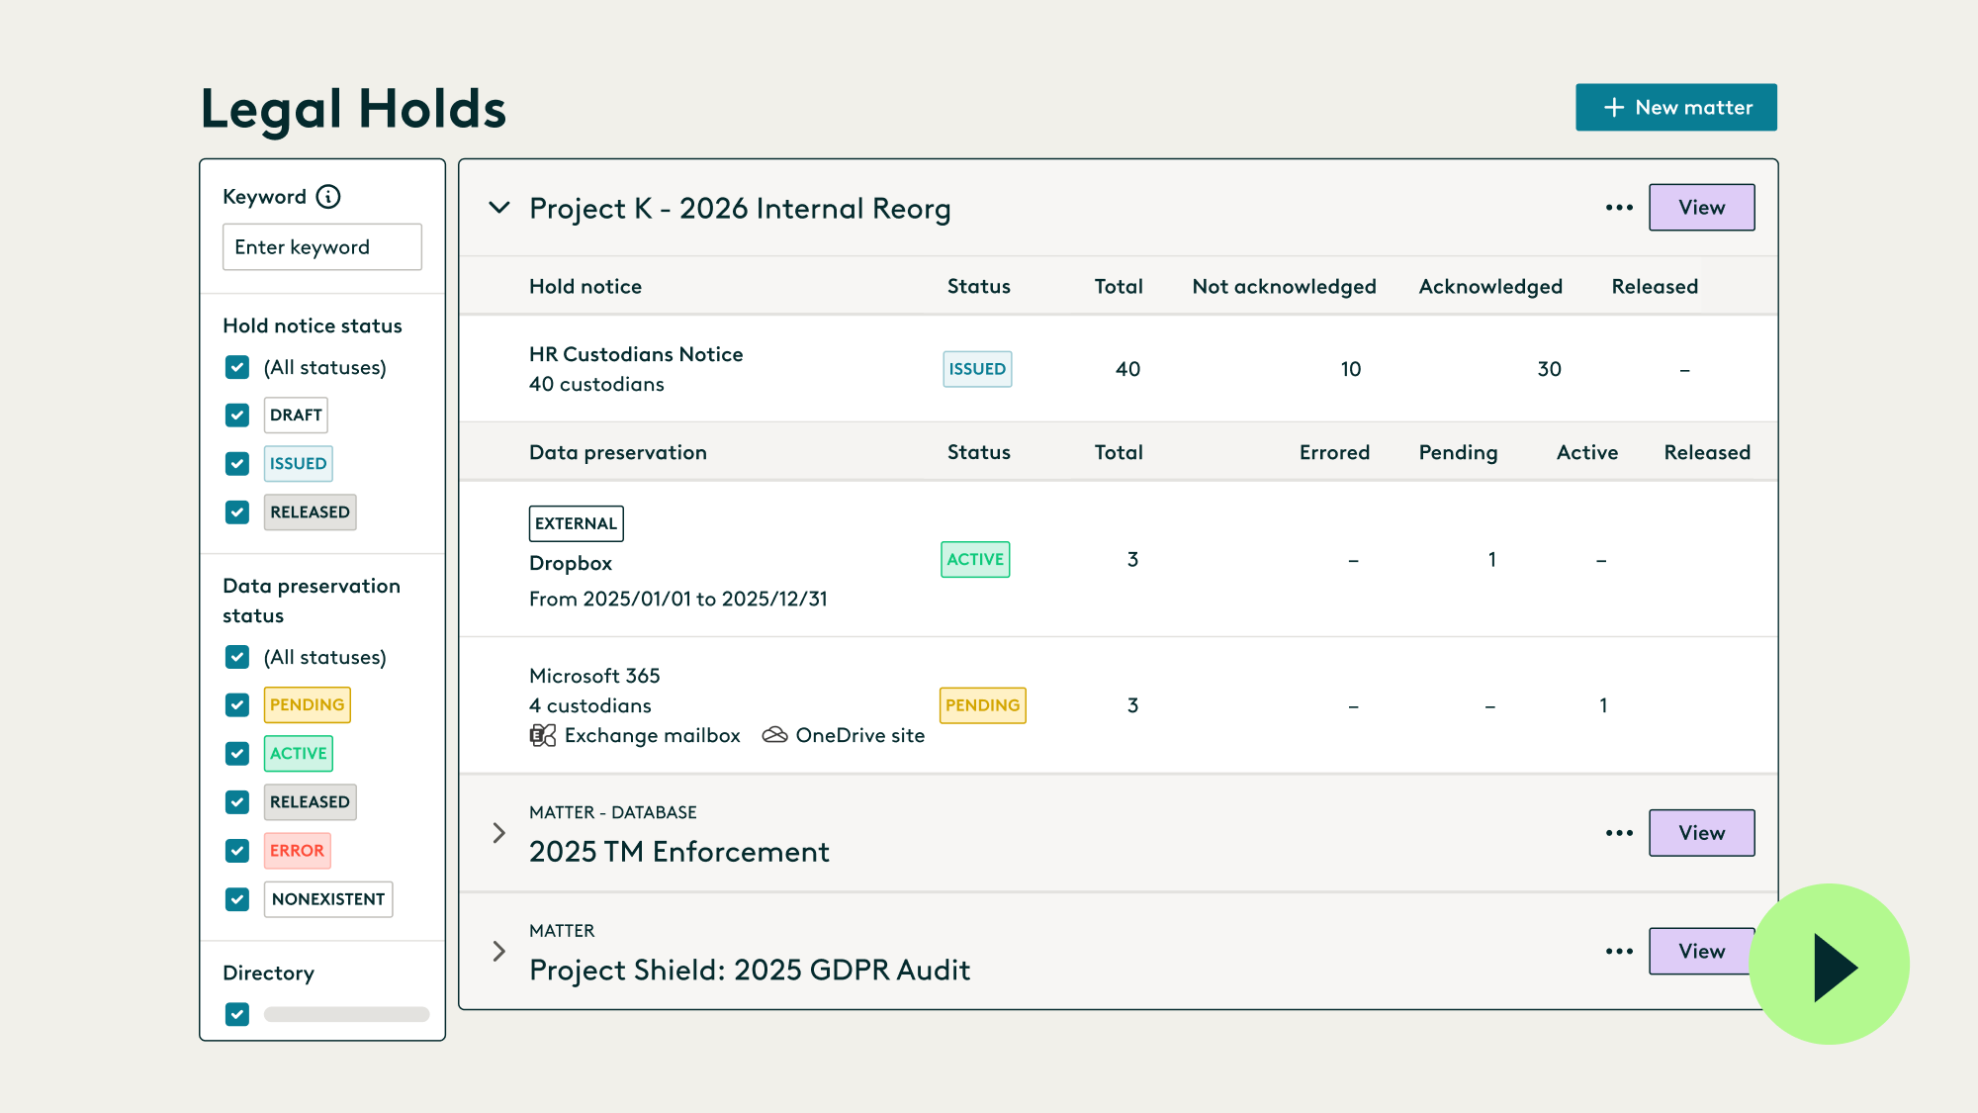Click the ISSUED badge on HR Custodians Notice

tap(977, 369)
